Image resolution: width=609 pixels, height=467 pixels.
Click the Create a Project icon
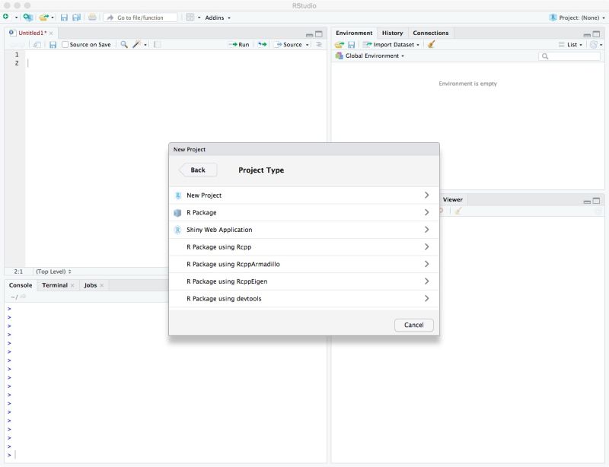click(28, 17)
